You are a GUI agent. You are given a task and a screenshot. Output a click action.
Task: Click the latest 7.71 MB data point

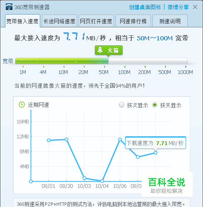click(x=155, y=153)
